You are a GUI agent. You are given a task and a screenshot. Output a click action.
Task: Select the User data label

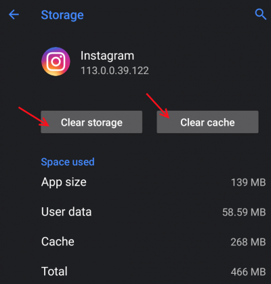(66, 212)
